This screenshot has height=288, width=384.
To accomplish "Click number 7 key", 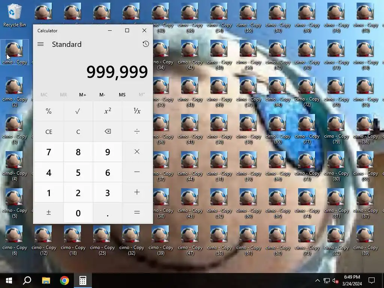I will pyautogui.click(x=49, y=152).
